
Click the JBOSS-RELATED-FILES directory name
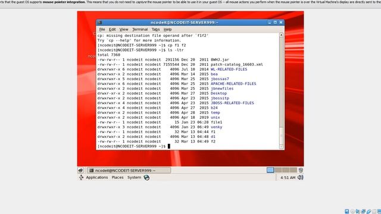tap(232, 103)
